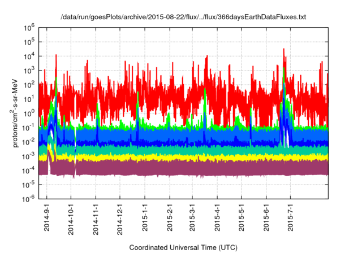Select the 2015-4-1 date tick label
Screen dimensions: 362x253
[217, 218]
